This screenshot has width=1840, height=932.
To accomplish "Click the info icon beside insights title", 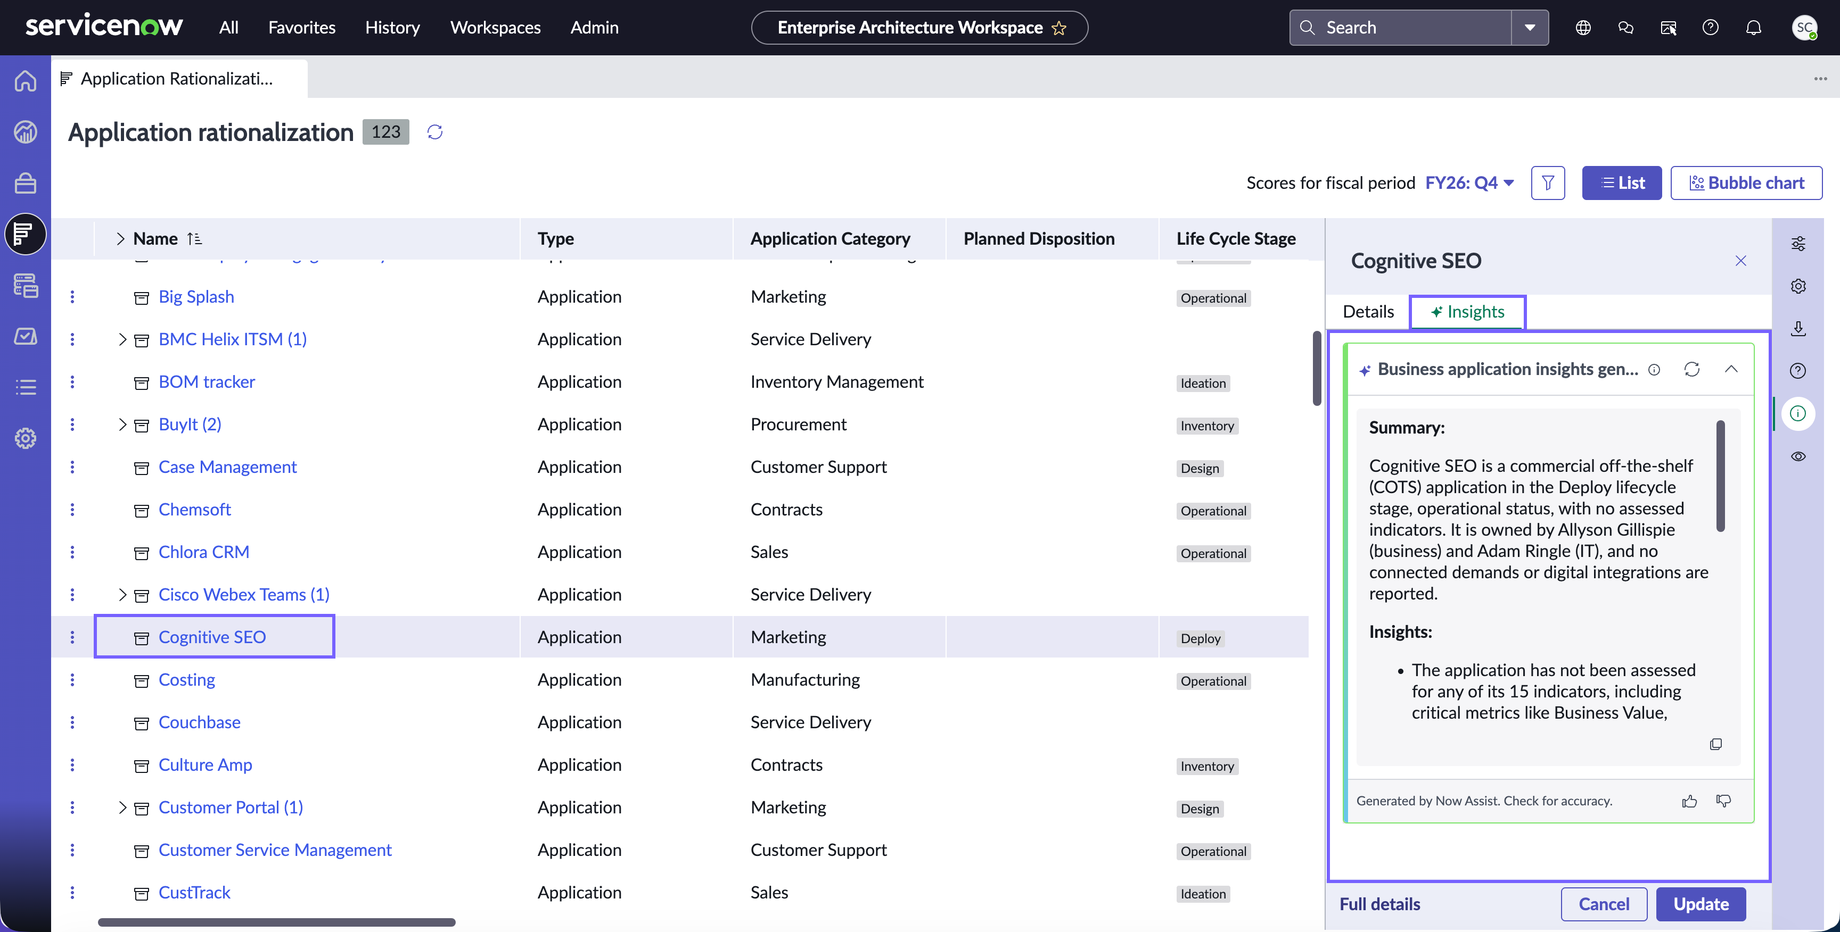I will coord(1654,370).
